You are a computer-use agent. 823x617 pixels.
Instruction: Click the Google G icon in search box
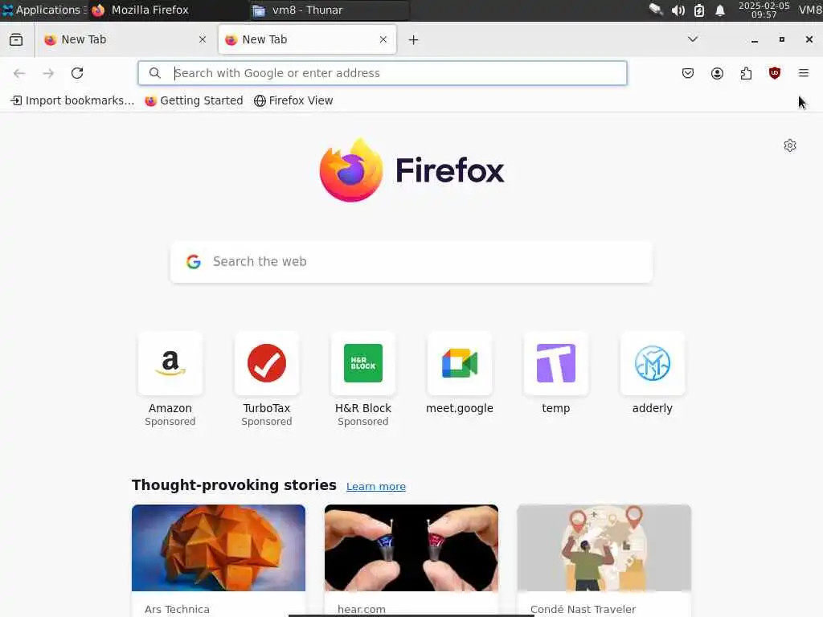(x=194, y=262)
